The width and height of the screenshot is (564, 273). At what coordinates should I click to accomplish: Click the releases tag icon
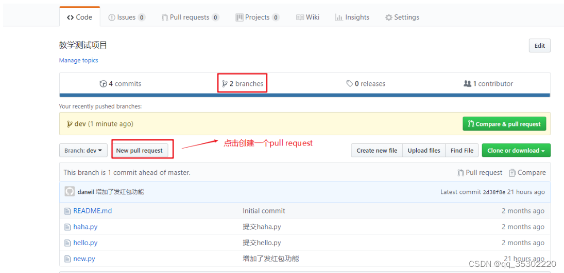[x=349, y=84]
